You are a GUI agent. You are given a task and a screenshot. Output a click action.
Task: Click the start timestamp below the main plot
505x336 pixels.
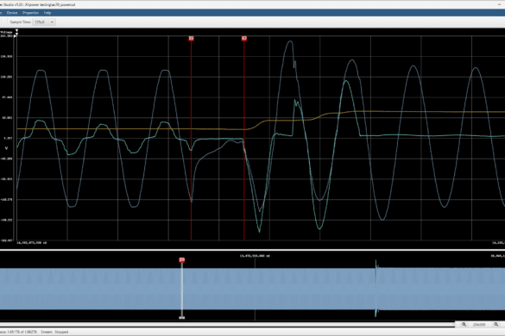click(32, 243)
